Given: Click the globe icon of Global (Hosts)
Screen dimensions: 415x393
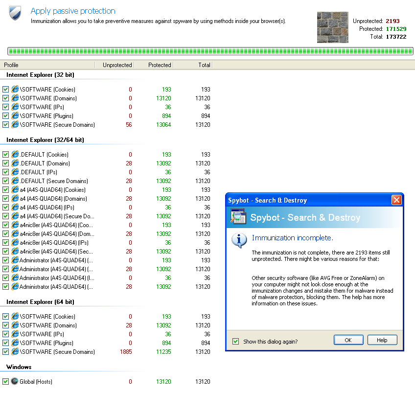Looking at the screenshot, I should [x=15, y=381].
